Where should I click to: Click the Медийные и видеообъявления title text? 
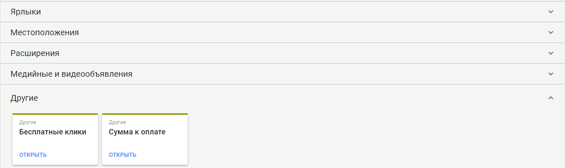[71, 74]
